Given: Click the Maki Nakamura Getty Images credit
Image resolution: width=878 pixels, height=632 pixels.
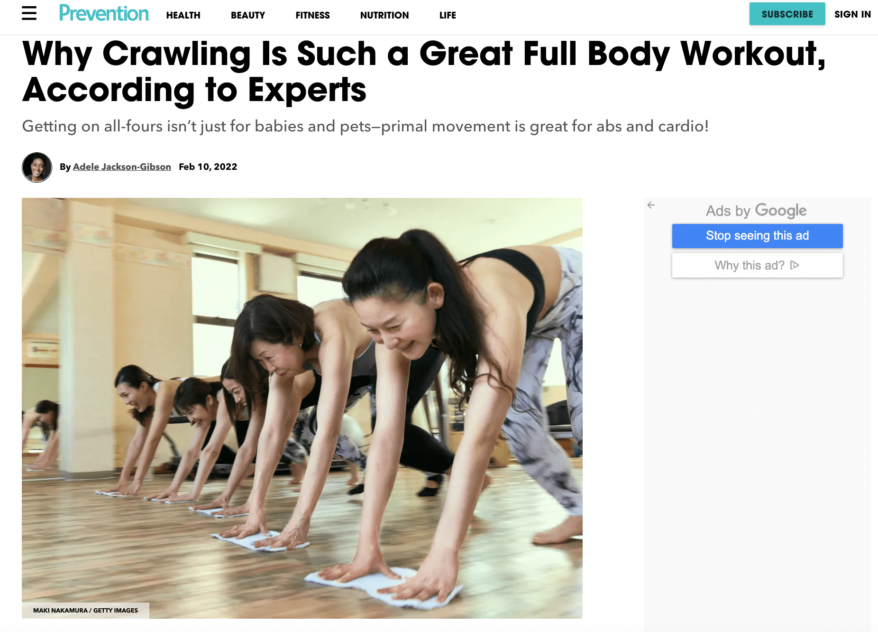Looking at the screenshot, I should (85, 610).
